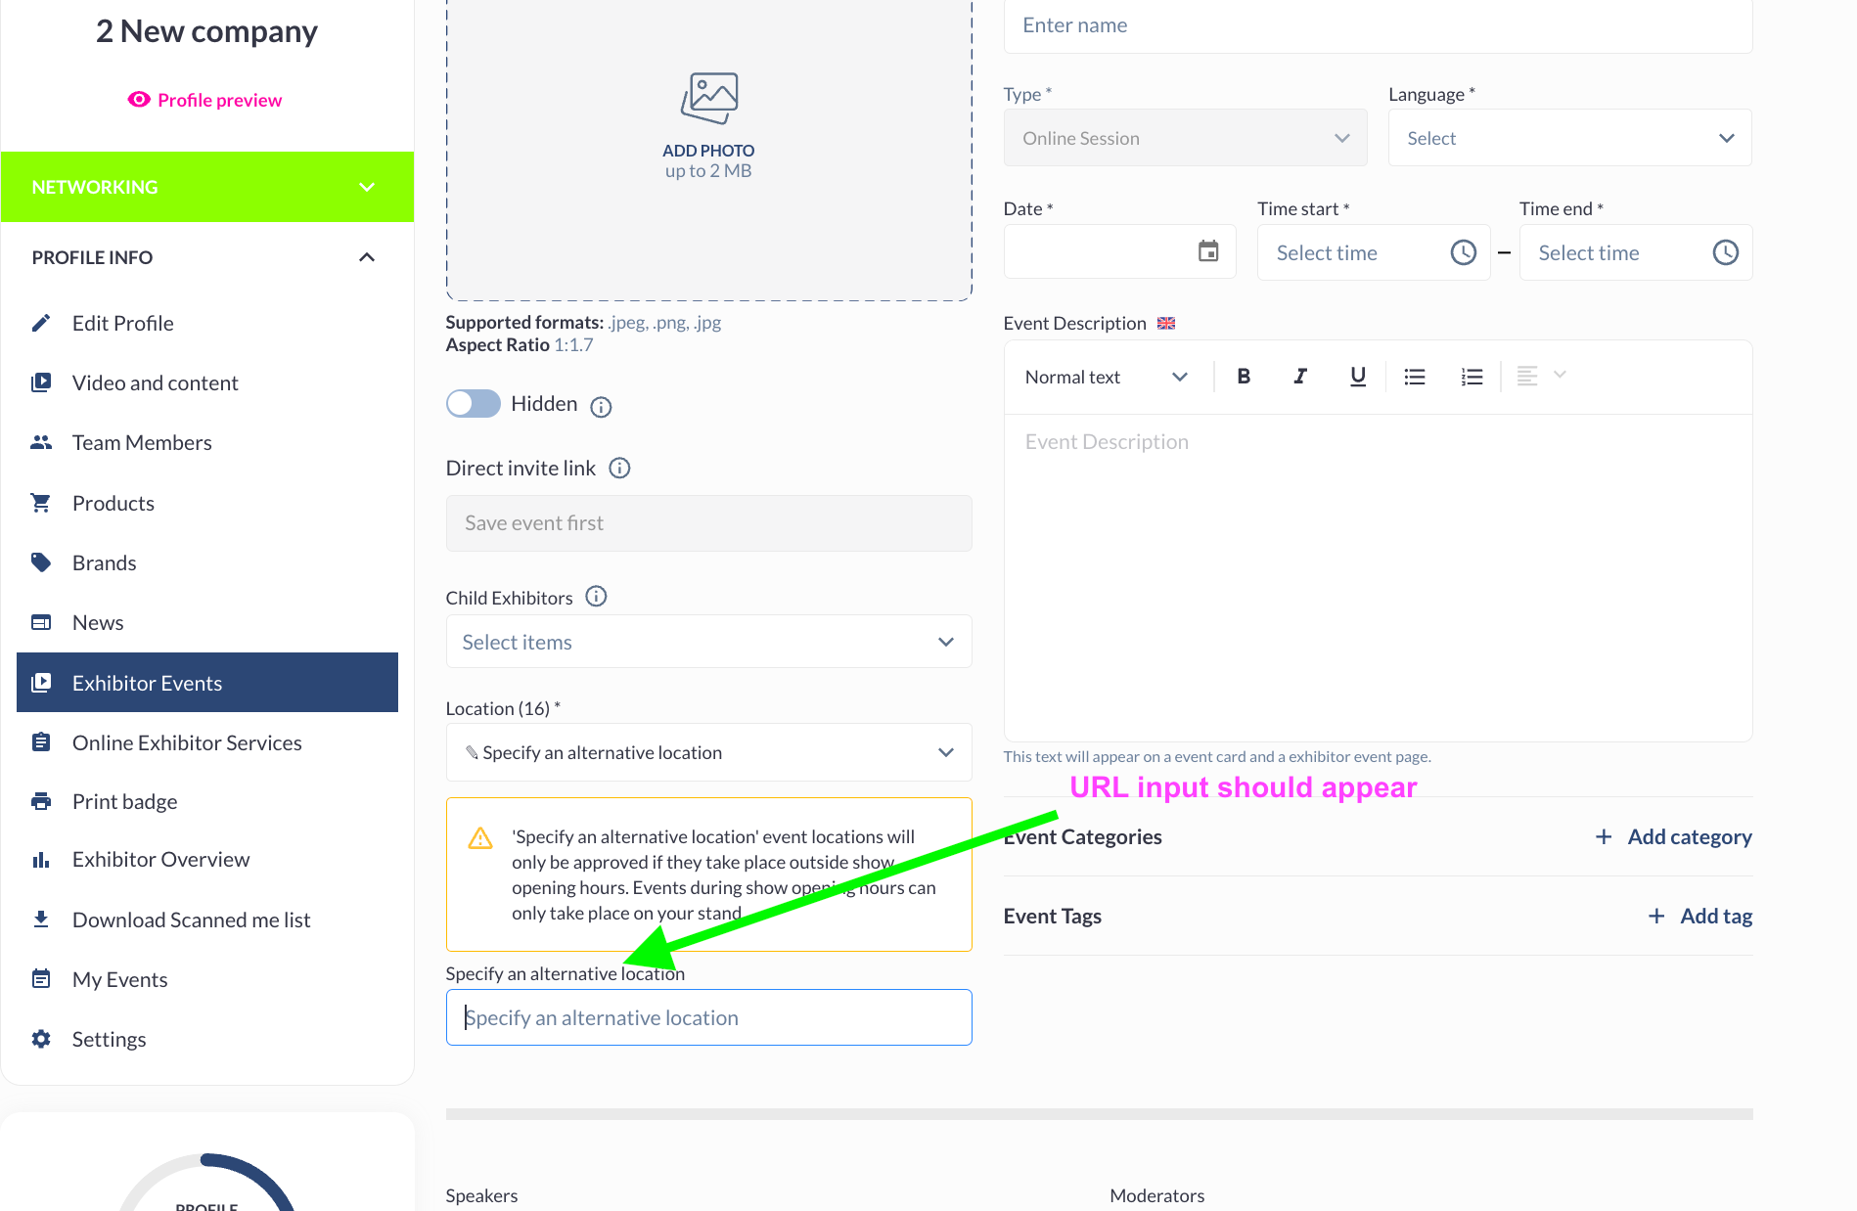
Task: Click Add category link
Action: coord(1690,836)
